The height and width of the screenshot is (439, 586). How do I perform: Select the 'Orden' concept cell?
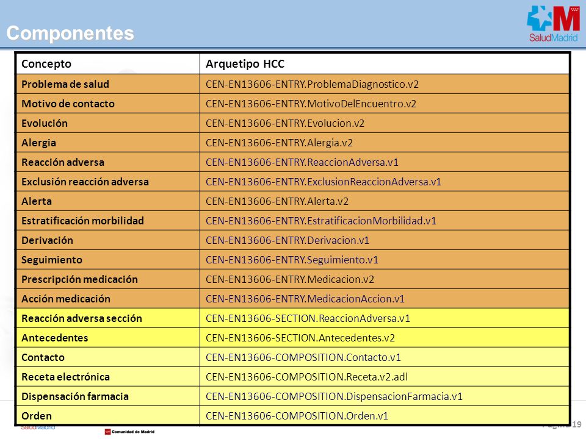coord(108,415)
